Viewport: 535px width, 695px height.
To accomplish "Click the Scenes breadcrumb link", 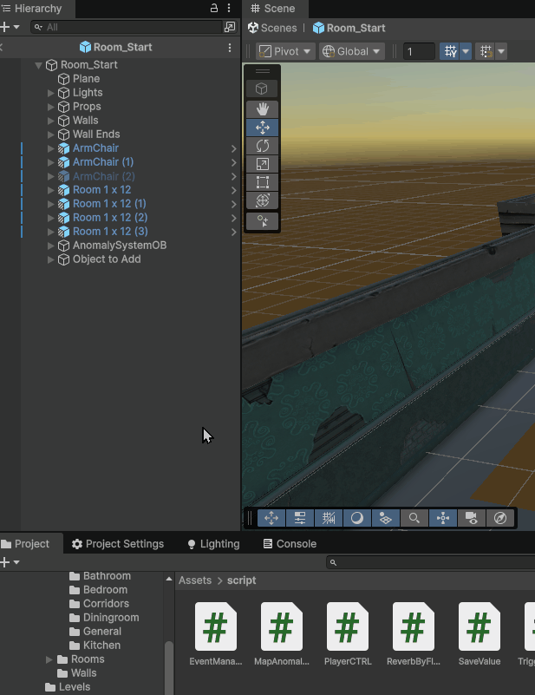I will tap(271, 28).
